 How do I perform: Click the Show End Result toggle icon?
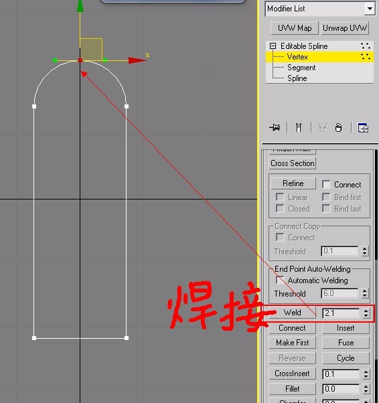299,127
